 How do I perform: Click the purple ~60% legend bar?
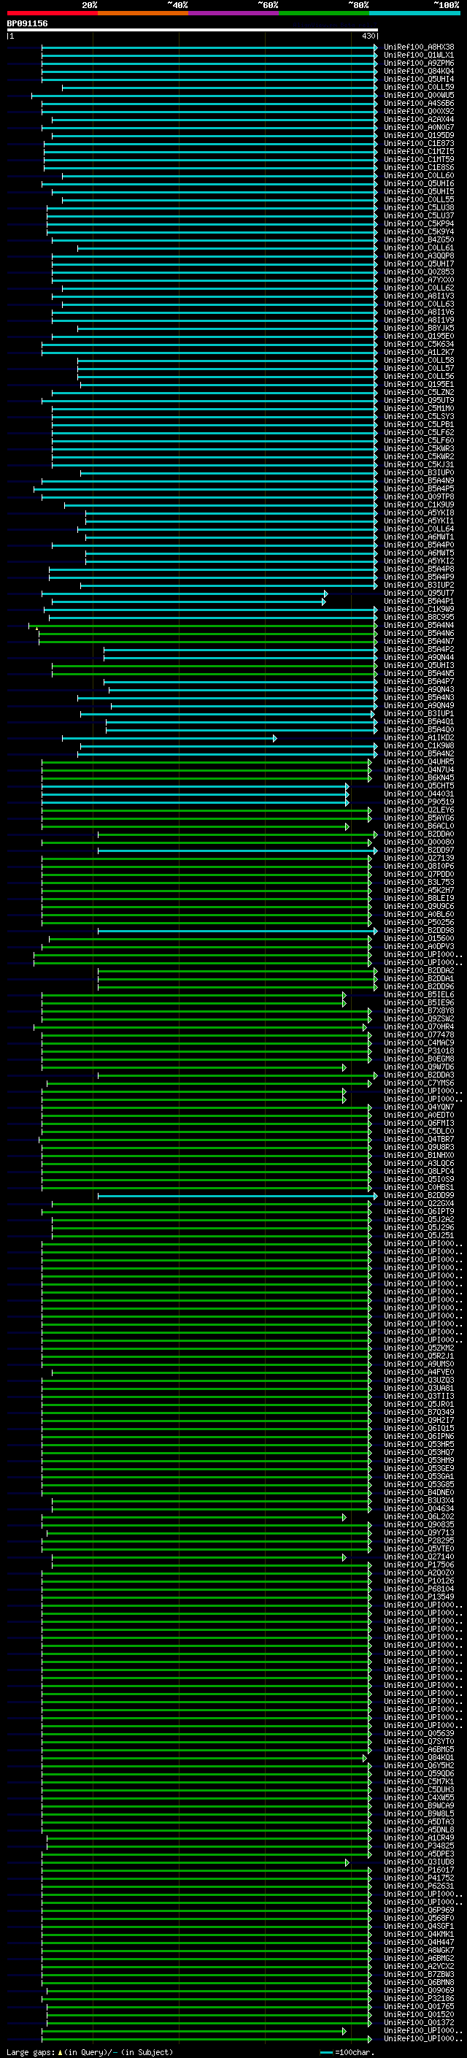(233, 13)
